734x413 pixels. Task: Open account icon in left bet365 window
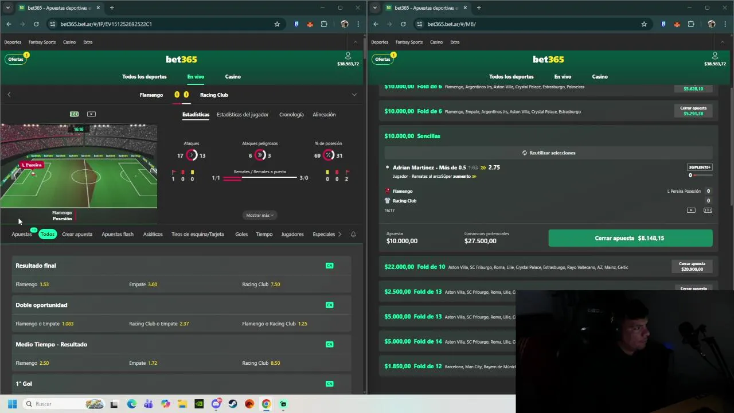click(348, 56)
